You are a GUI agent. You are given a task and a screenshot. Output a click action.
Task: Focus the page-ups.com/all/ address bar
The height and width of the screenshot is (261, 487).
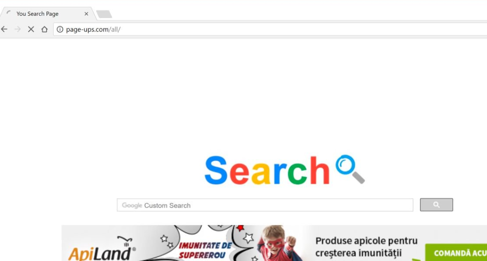(x=270, y=30)
